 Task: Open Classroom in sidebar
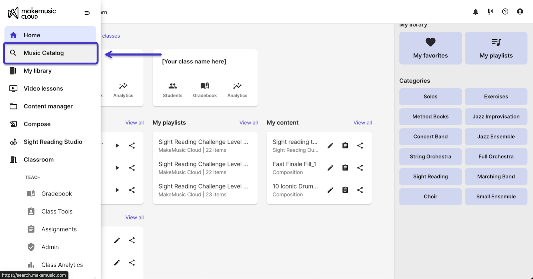point(50,159)
